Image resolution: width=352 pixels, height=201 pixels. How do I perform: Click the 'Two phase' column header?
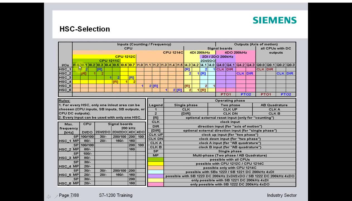click(x=230, y=105)
